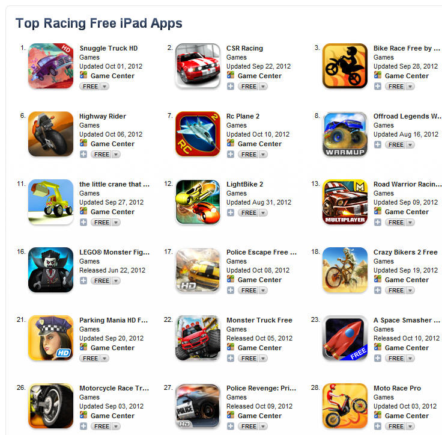
Task: Open the Road Warrior Racing multiplayer thumbnail
Action: pos(345,202)
